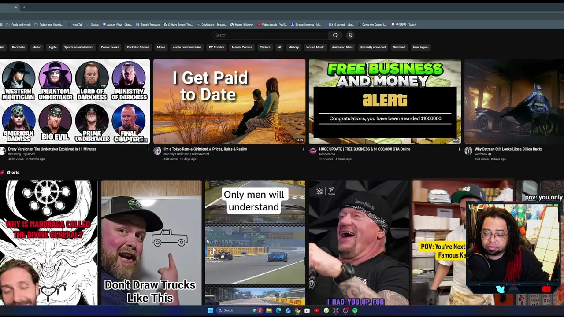Open uTorrent from taskbar

[326, 310]
